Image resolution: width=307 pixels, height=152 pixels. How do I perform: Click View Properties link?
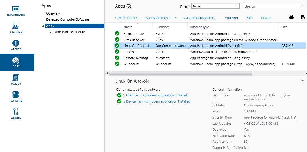tap(126, 18)
